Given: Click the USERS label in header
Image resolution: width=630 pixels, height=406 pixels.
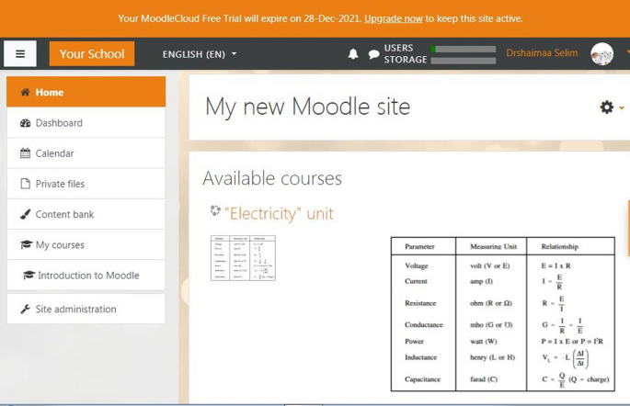Looking at the screenshot, I should (398, 48).
